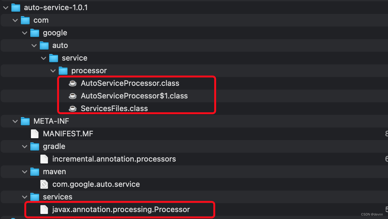This screenshot has height=219, width=388.
Task: Click the javax.annotation.processing.Processor file icon
Action: click(44, 209)
